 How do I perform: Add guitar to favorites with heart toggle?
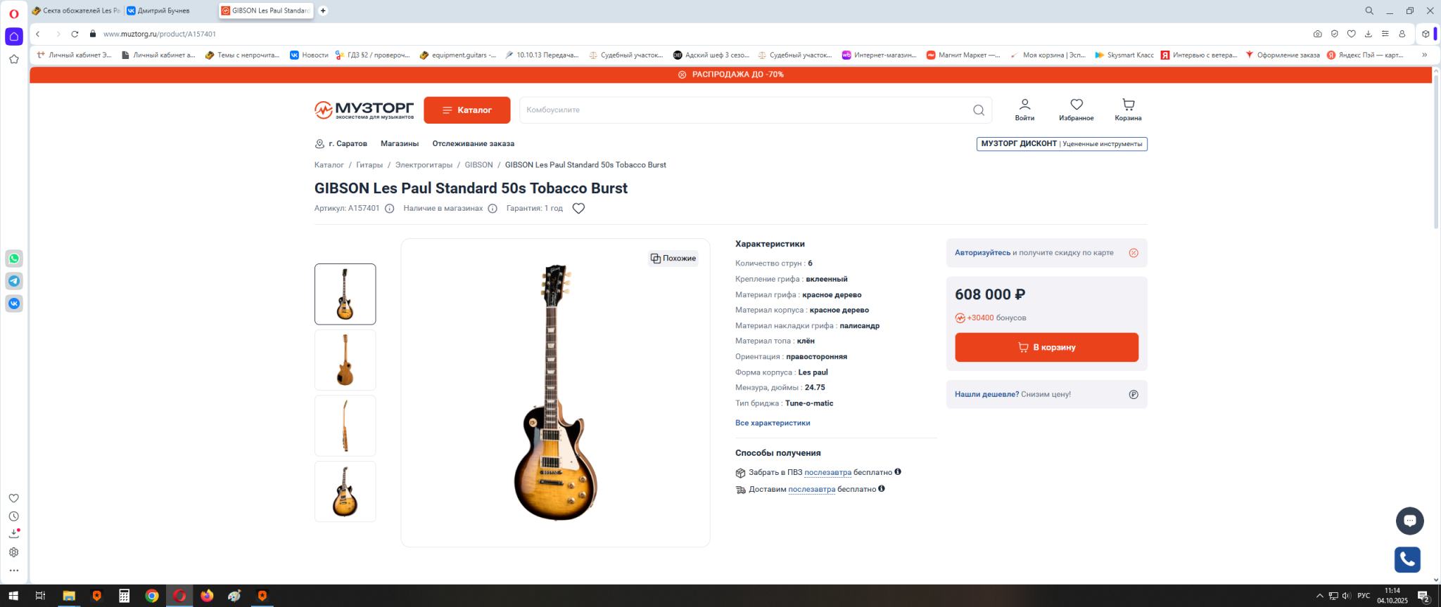click(x=578, y=209)
